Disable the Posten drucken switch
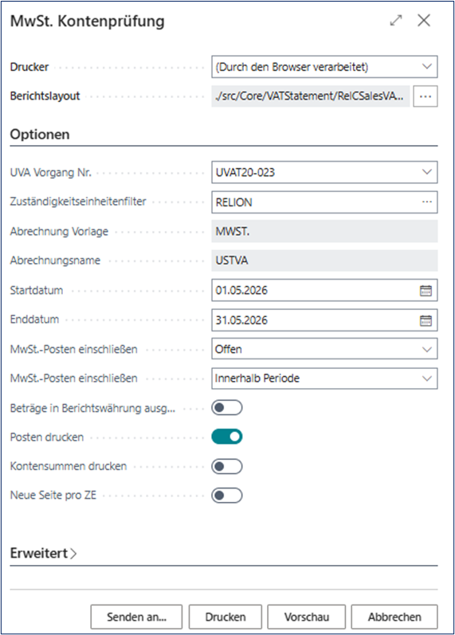This screenshot has height=635, width=455. pos(227,437)
